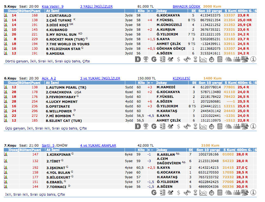
Task: Open the stopwatch icon in race 6 toolbar
Action: [212, 126]
